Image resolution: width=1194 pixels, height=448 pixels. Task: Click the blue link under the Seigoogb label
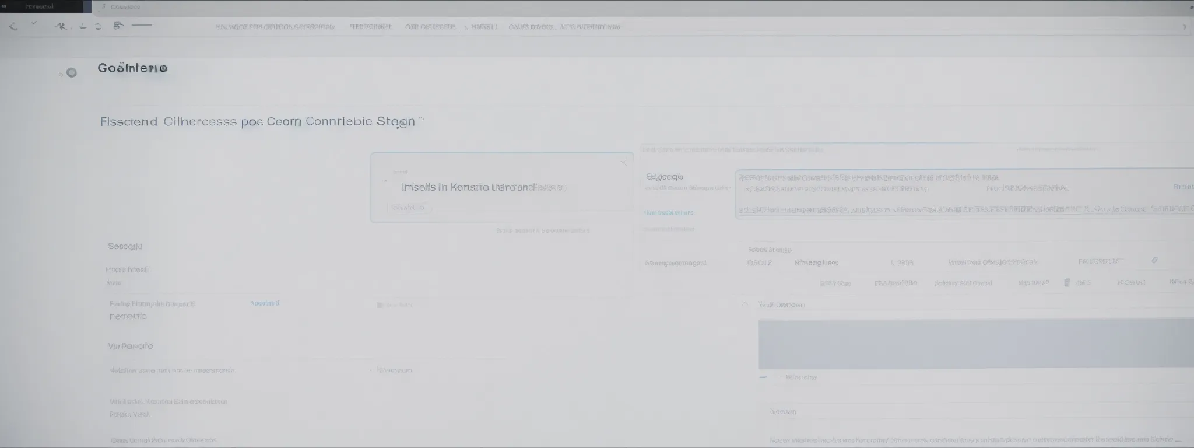point(668,213)
